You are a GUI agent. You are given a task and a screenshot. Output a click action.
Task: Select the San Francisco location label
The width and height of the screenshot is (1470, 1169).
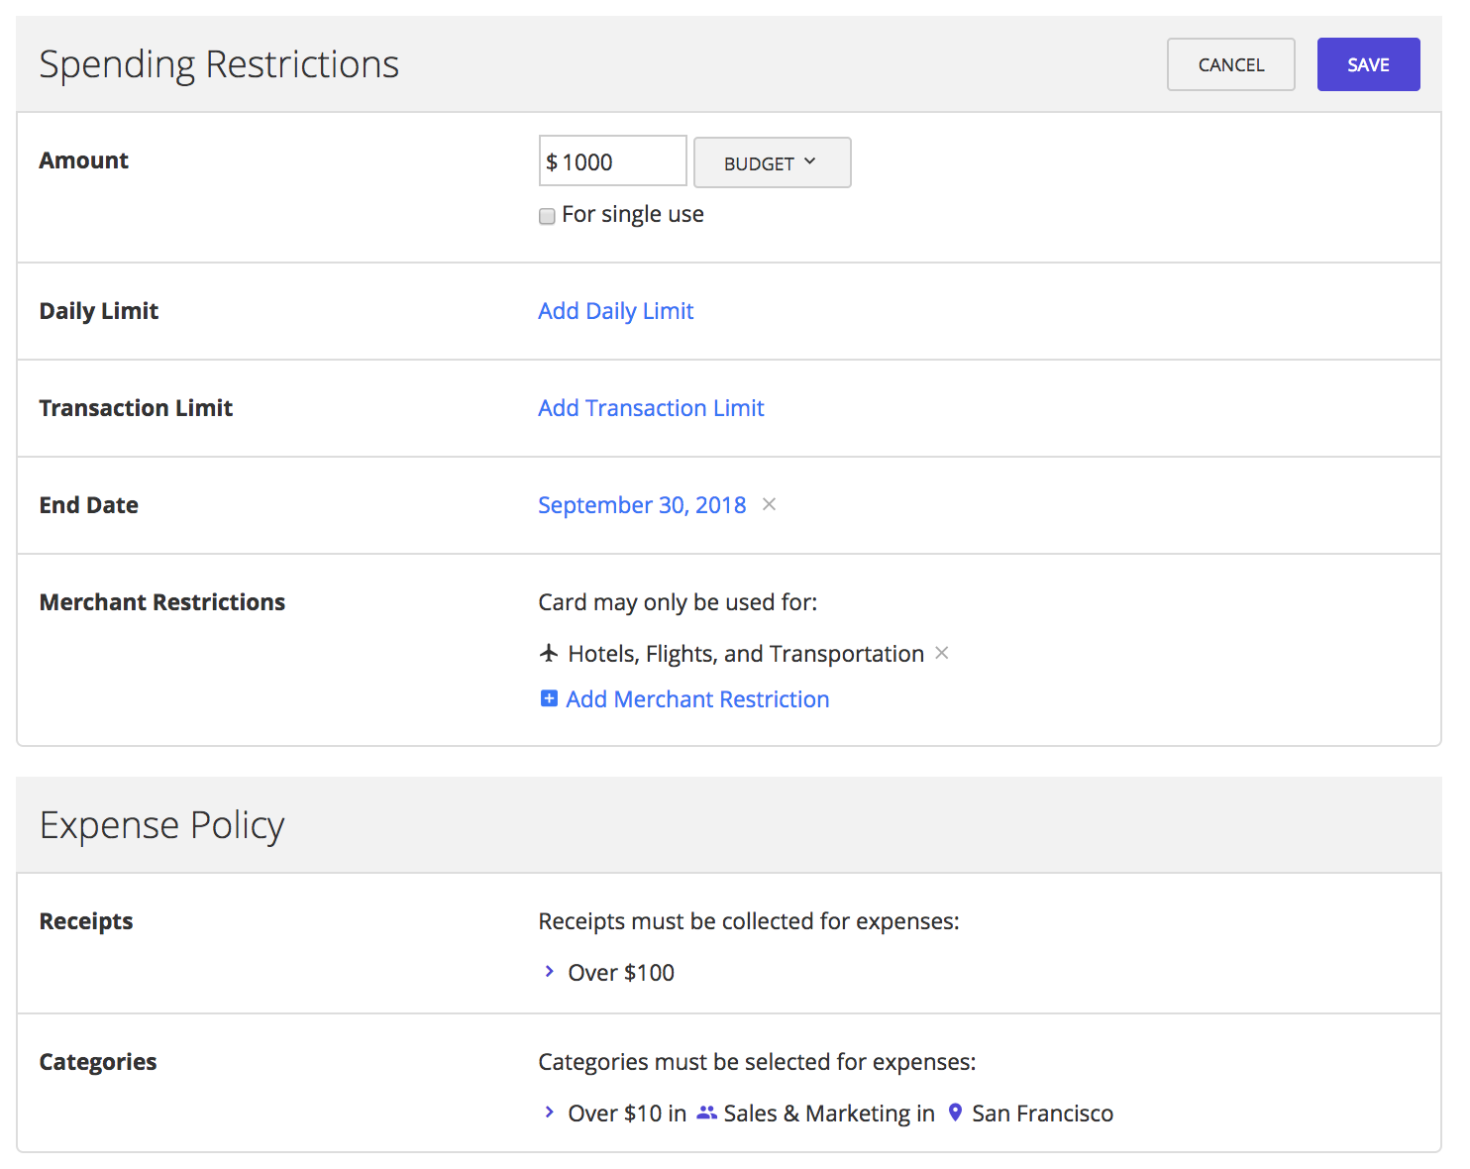(x=1042, y=1114)
